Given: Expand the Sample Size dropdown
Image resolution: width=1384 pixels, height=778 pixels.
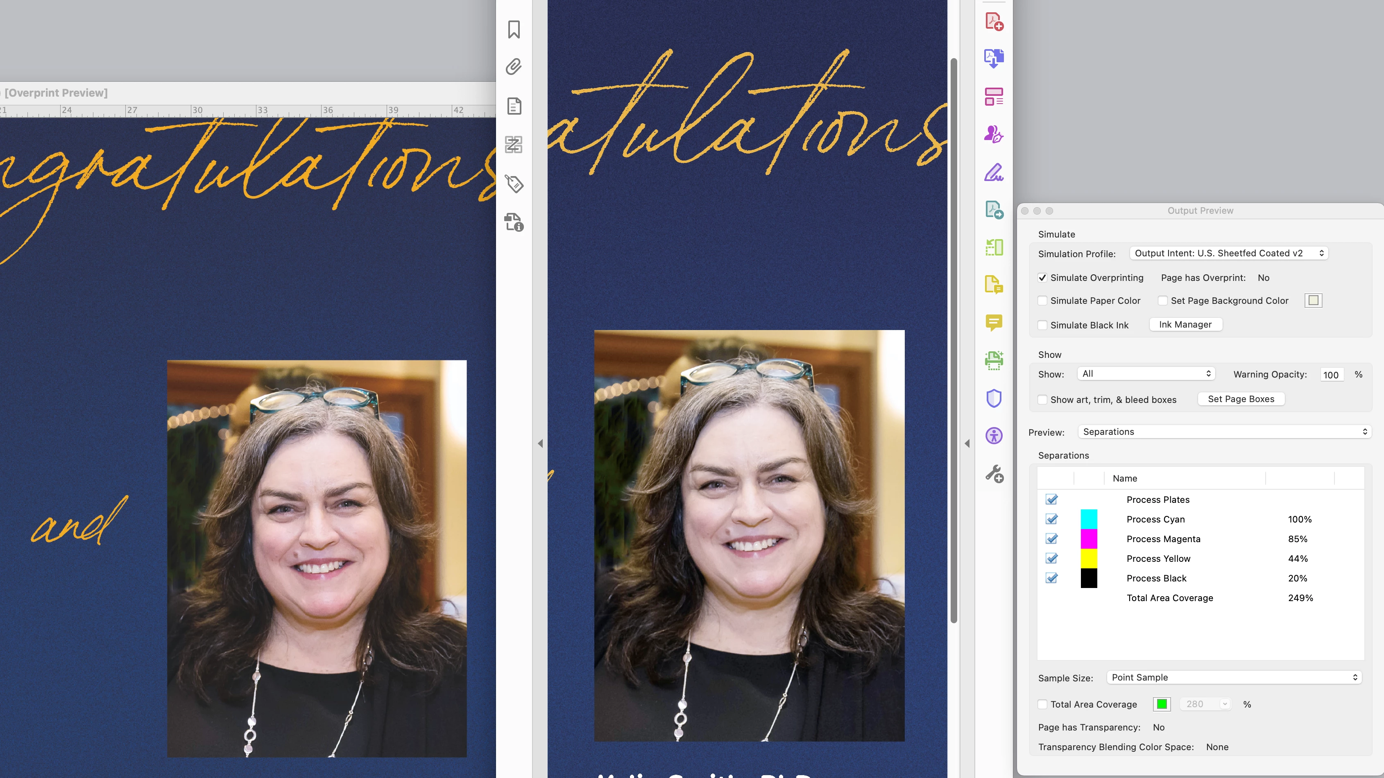Looking at the screenshot, I should point(1234,678).
